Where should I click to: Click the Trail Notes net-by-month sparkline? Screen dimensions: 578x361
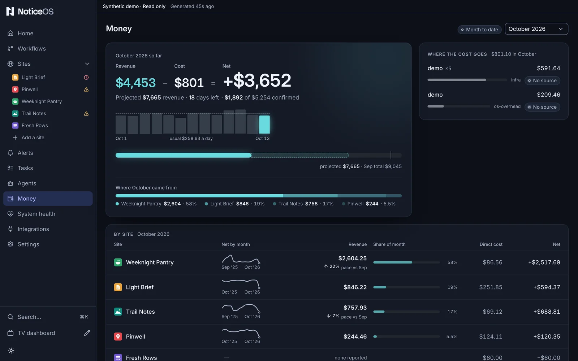[241, 308]
